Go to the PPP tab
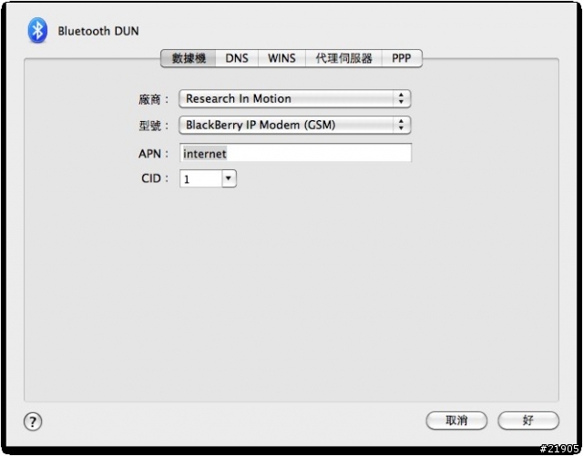 pyautogui.click(x=402, y=58)
